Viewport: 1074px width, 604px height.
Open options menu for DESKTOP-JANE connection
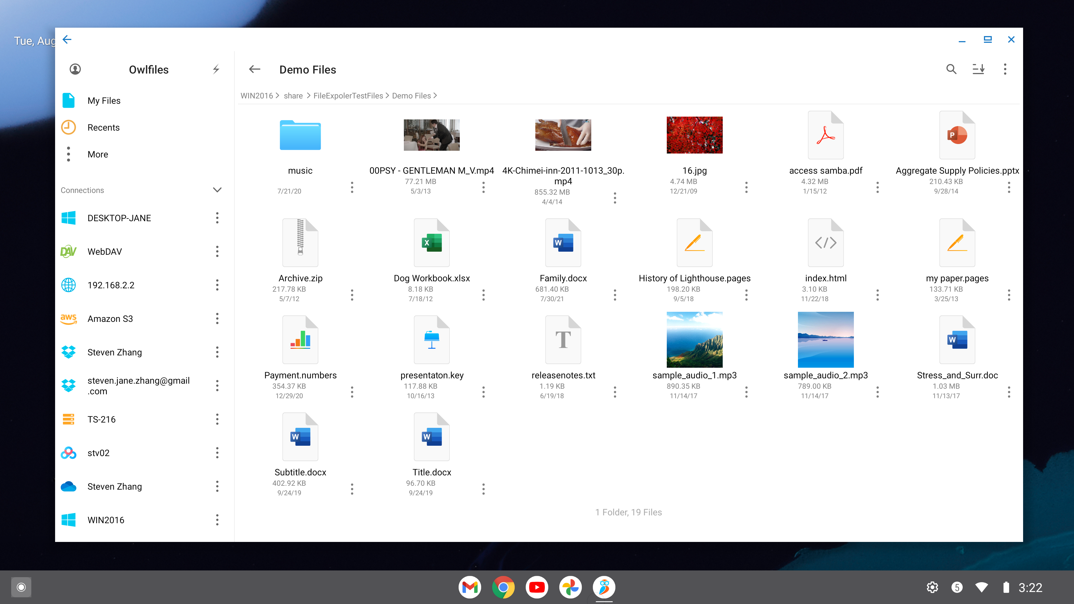pos(217,218)
